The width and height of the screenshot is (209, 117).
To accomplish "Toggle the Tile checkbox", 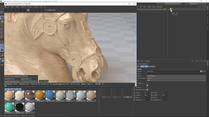I will point(147,85).
